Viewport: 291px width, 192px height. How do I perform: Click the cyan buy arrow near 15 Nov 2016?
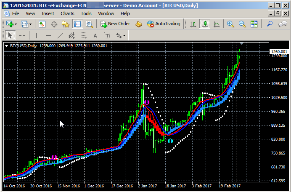tap(59, 161)
